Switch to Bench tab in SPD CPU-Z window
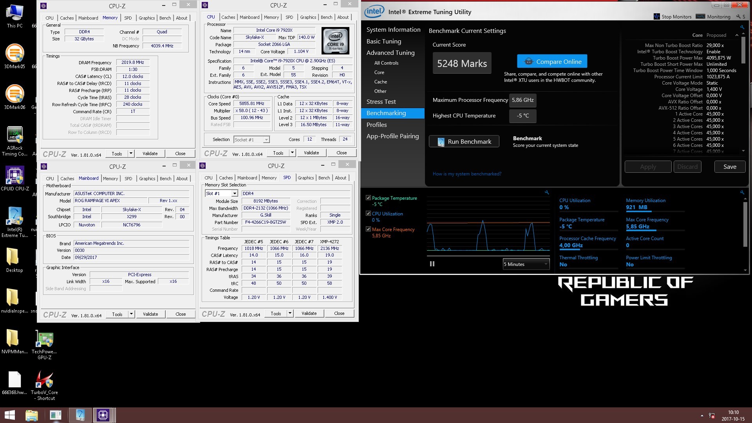The height and width of the screenshot is (423, 752). 324,178
